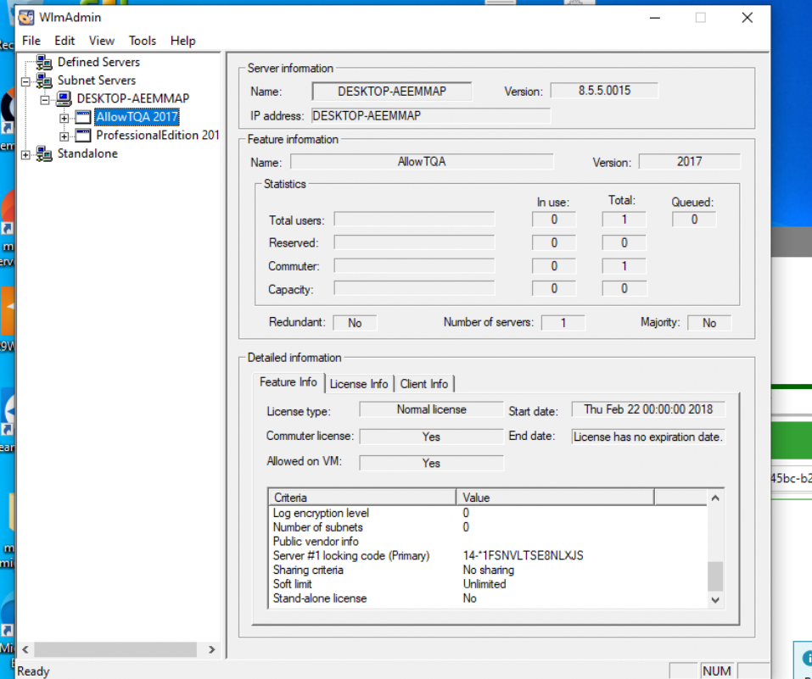The image size is (812, 679).
Task: Click the Start date field
Action: click(x=648, y=409)
